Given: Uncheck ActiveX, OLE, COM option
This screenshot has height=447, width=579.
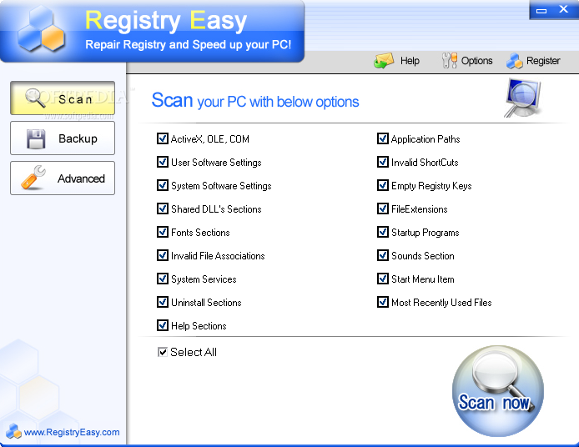Looking at the screenshot, I should [163, 138].
